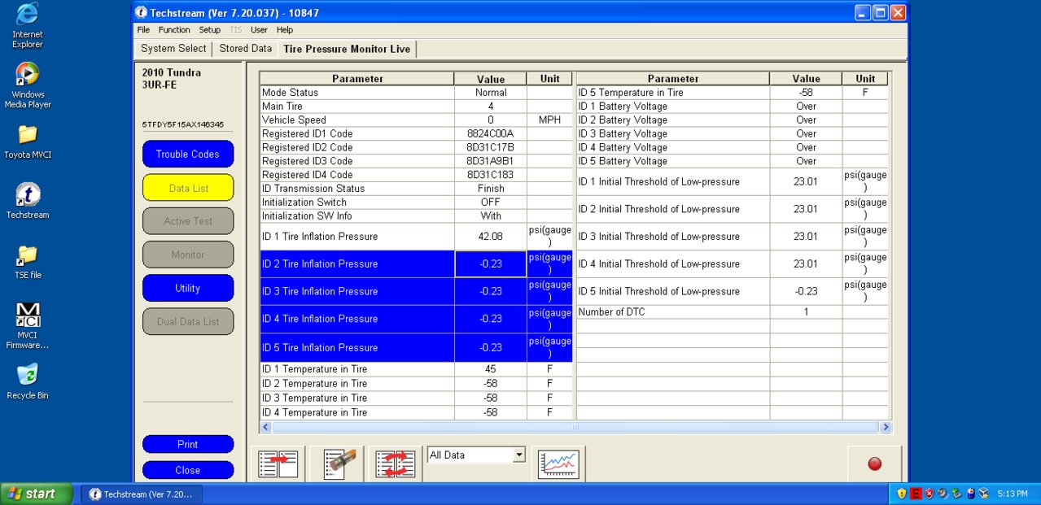Click the horizontal scrollbar thumb
This screenshot has width=1041, height=505.
(x=575, y=427)
